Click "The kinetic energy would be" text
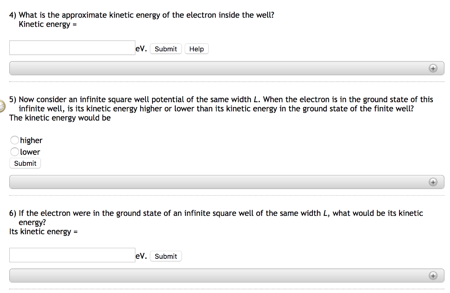Image resolution: width=450 pixels, height=293 pixels. 60,118
